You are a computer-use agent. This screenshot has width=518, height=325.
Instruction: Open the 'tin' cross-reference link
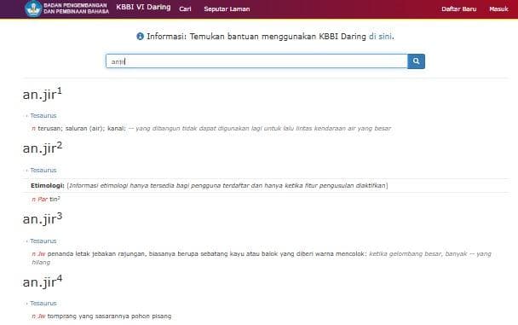point(55,199)
